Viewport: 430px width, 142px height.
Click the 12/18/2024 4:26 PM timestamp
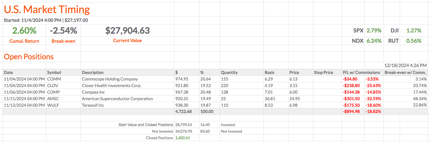406,66
